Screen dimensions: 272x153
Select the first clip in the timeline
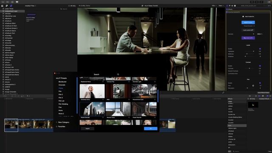tap(11, 125)
